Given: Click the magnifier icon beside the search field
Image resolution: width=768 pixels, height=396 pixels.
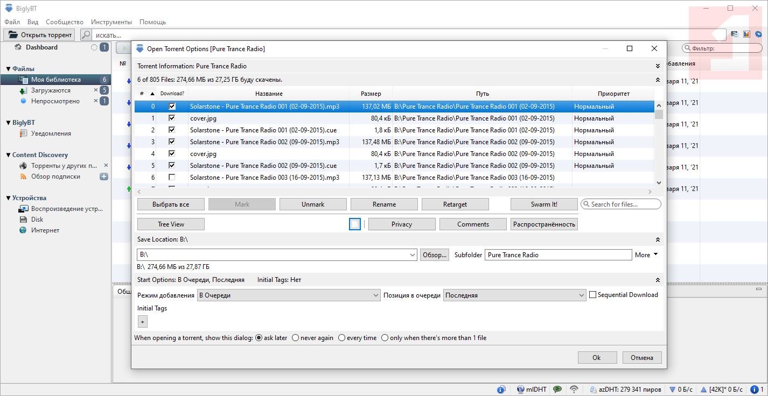Looking at the screenshot, I should tap(86, 35).
